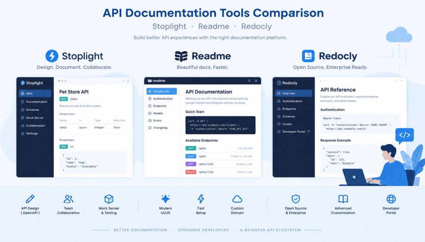
Task: Click GET badge for List all pets
Action: 191,148
